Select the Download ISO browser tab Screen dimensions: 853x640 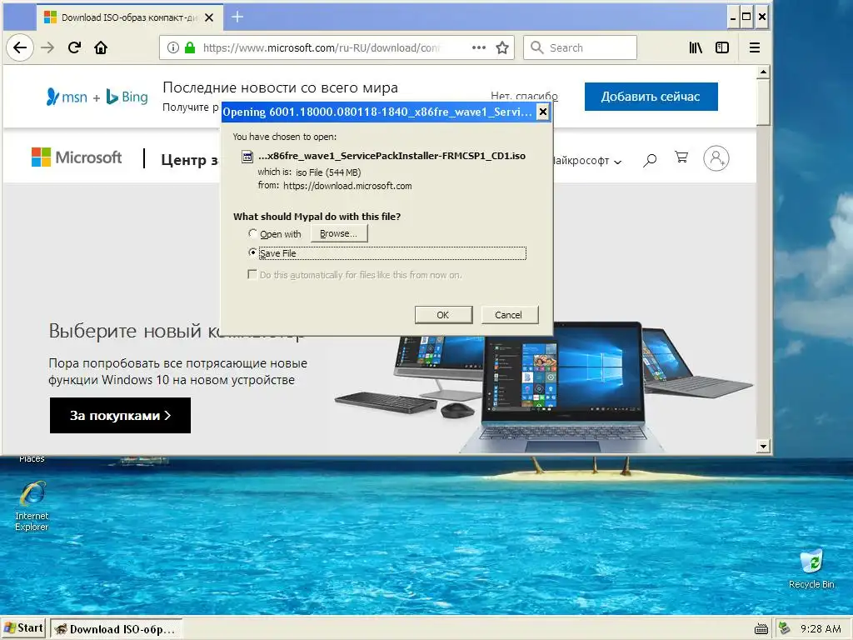pyautogui.click(x=129, y=17)
